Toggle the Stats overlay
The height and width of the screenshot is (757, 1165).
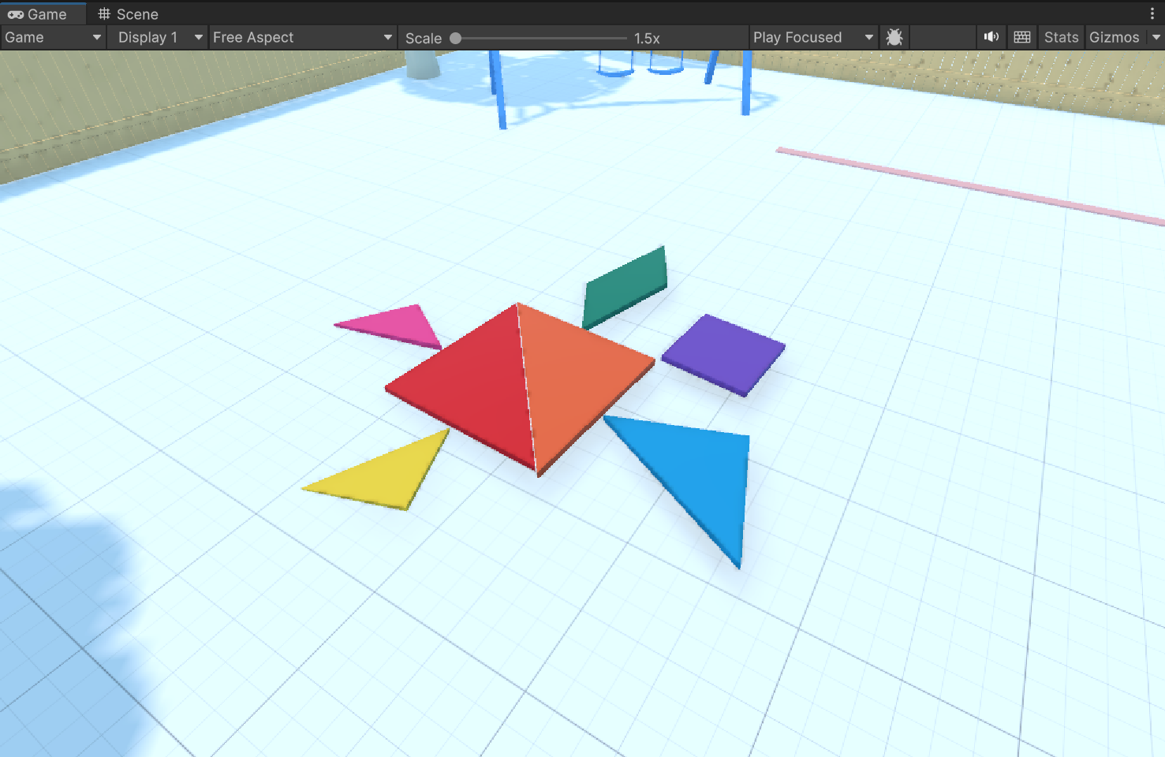[x=1061, y=38]
